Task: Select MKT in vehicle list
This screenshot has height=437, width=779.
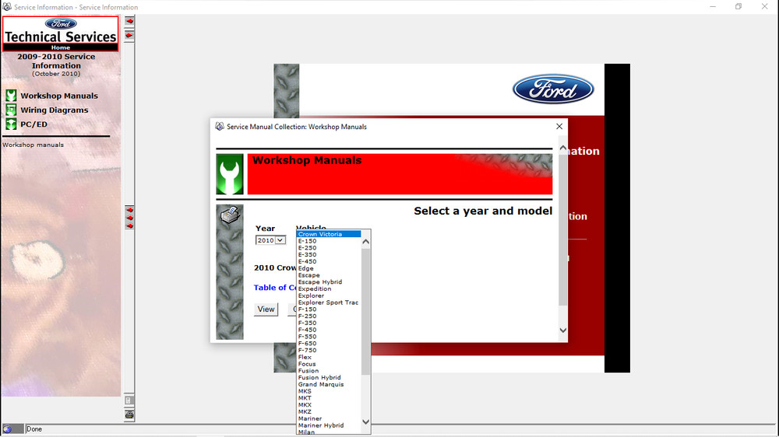Action: (x=329, y=398)
